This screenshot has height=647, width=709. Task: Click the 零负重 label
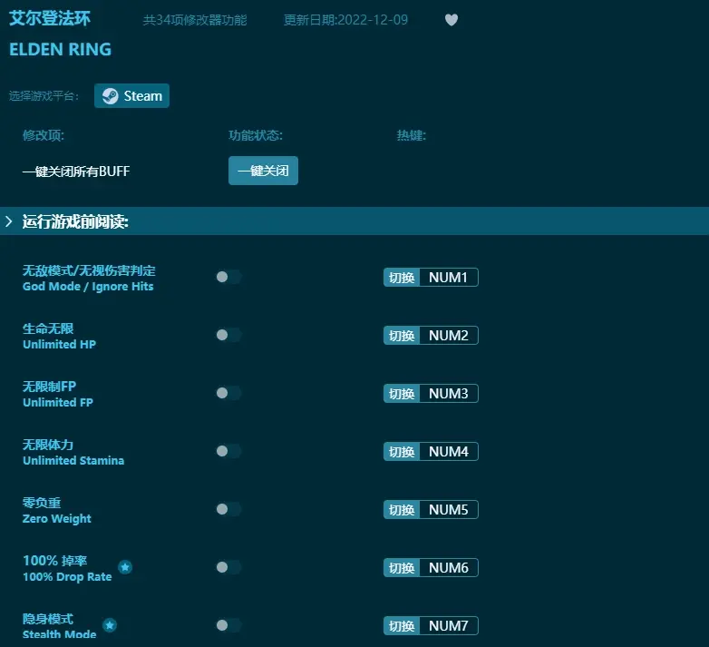[42, 502]
